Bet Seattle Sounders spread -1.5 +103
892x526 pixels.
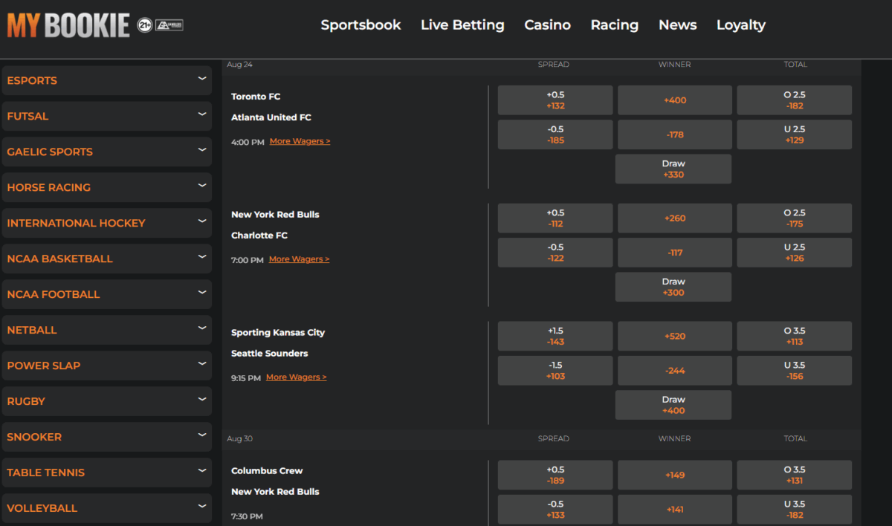(x=555, y=371)
